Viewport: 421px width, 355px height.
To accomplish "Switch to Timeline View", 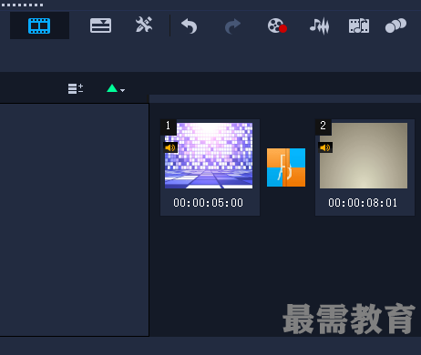I will 100,25.
